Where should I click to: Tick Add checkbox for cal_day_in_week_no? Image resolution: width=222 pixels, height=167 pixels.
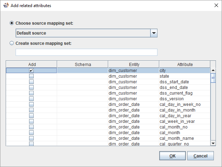[31, 105]
